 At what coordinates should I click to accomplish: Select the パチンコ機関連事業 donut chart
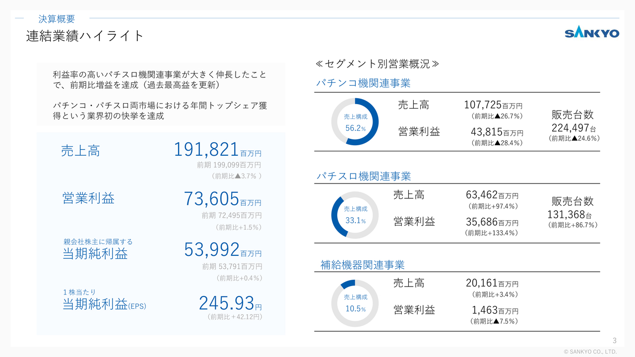tap(355, 120)
